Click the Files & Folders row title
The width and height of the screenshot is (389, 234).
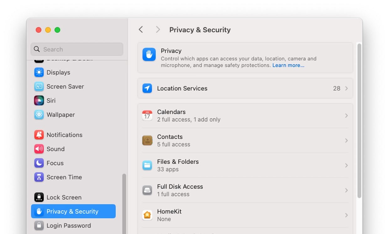178,161
